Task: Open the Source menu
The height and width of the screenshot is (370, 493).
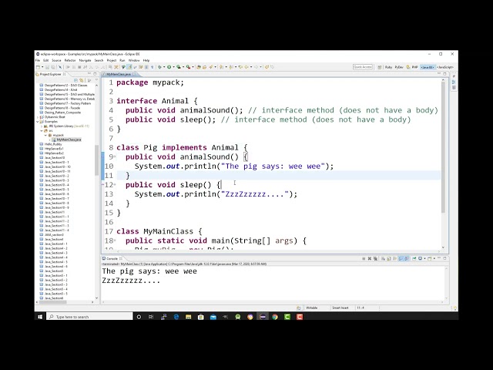Action: click(x=56, y=60)
